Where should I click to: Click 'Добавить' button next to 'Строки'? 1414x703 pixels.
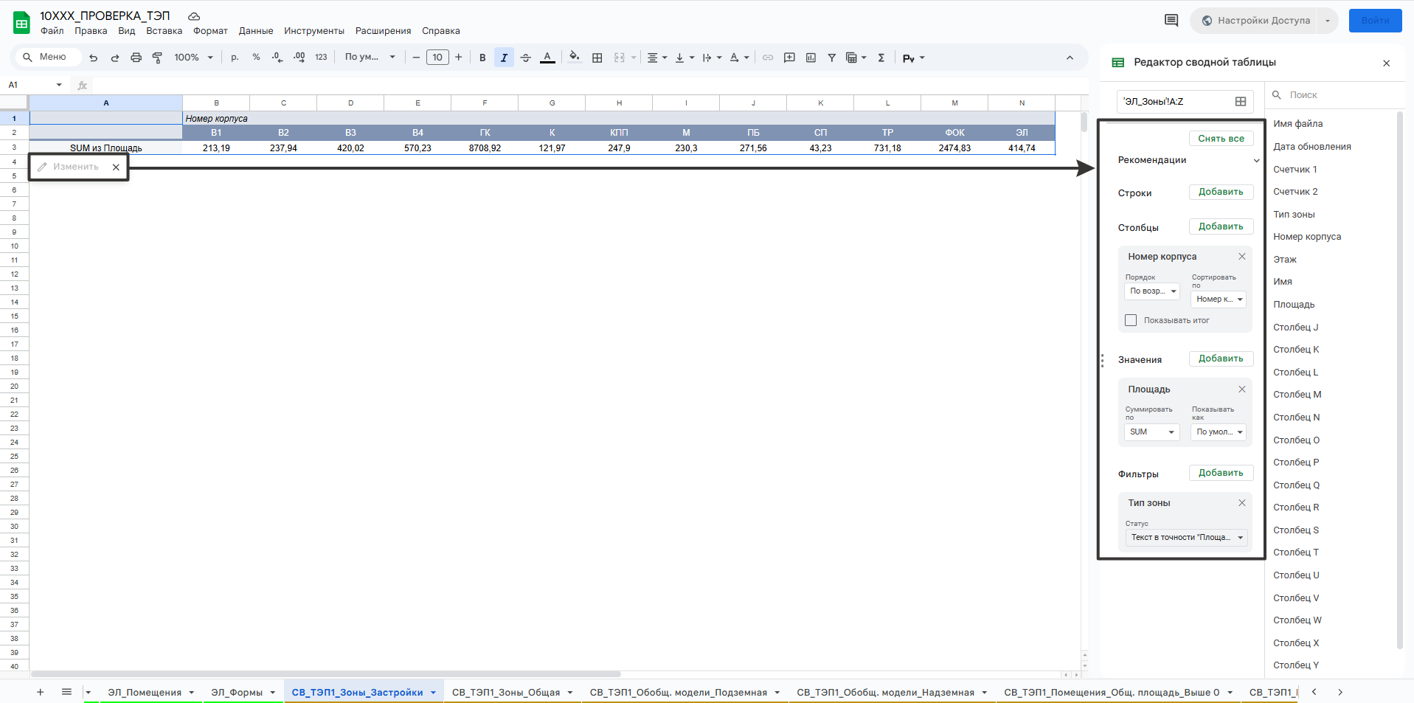(1221, 192)
